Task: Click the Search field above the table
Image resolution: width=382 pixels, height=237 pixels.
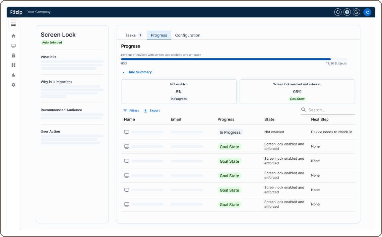Action: 328,110
